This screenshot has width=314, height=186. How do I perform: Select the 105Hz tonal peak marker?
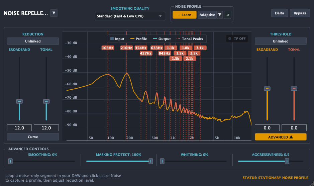tap(108, 48)
